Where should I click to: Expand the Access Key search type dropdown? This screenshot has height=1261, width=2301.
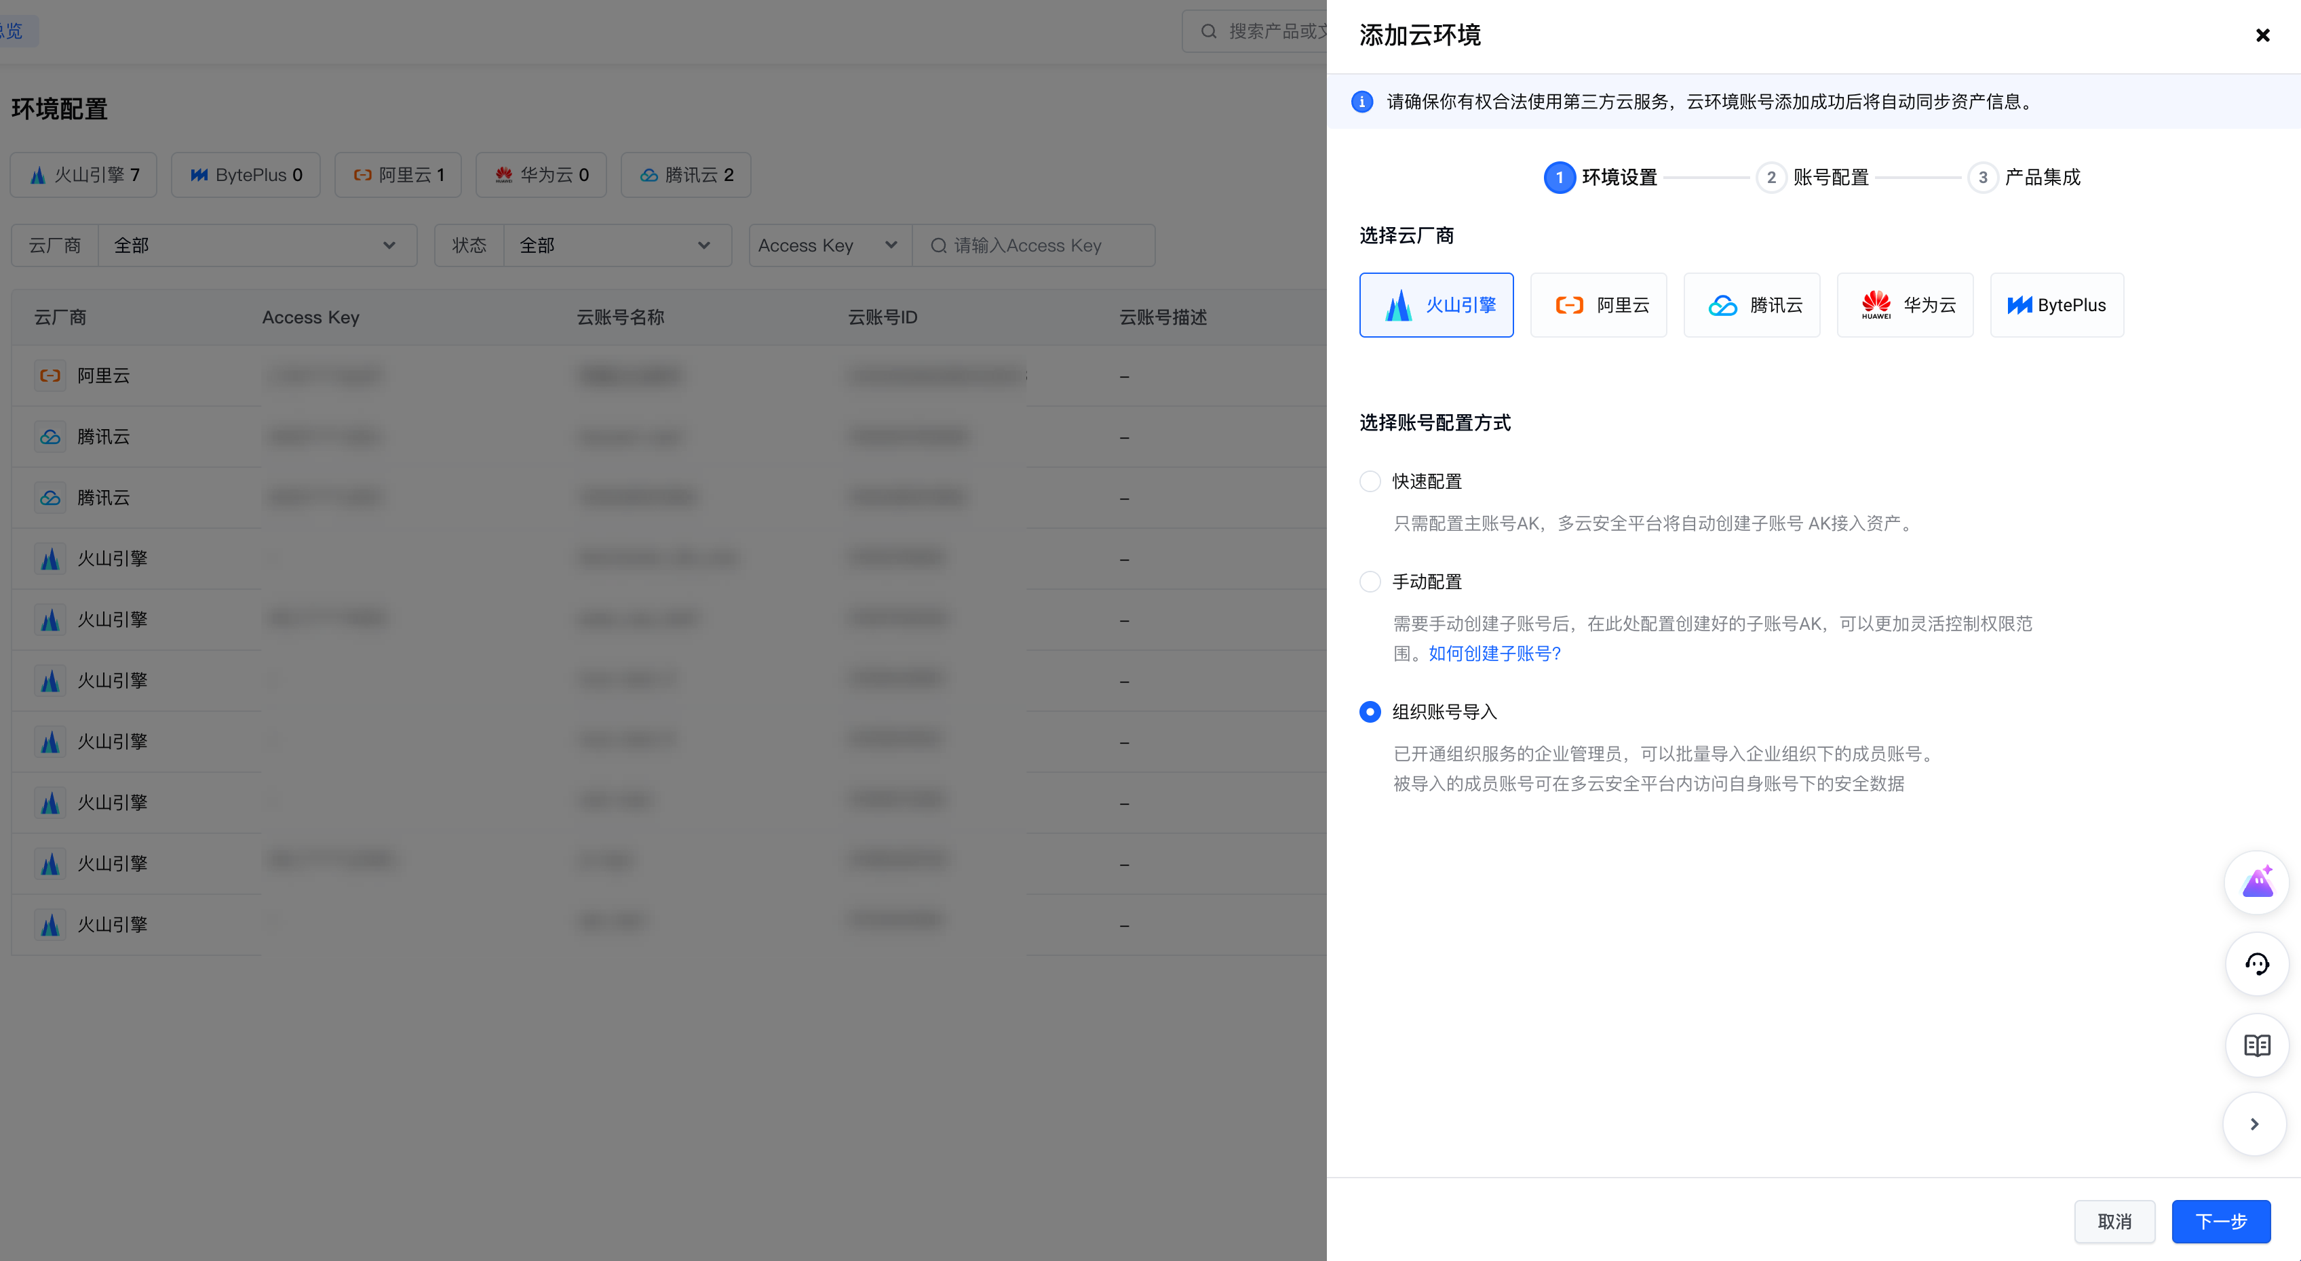click(828, 245)
